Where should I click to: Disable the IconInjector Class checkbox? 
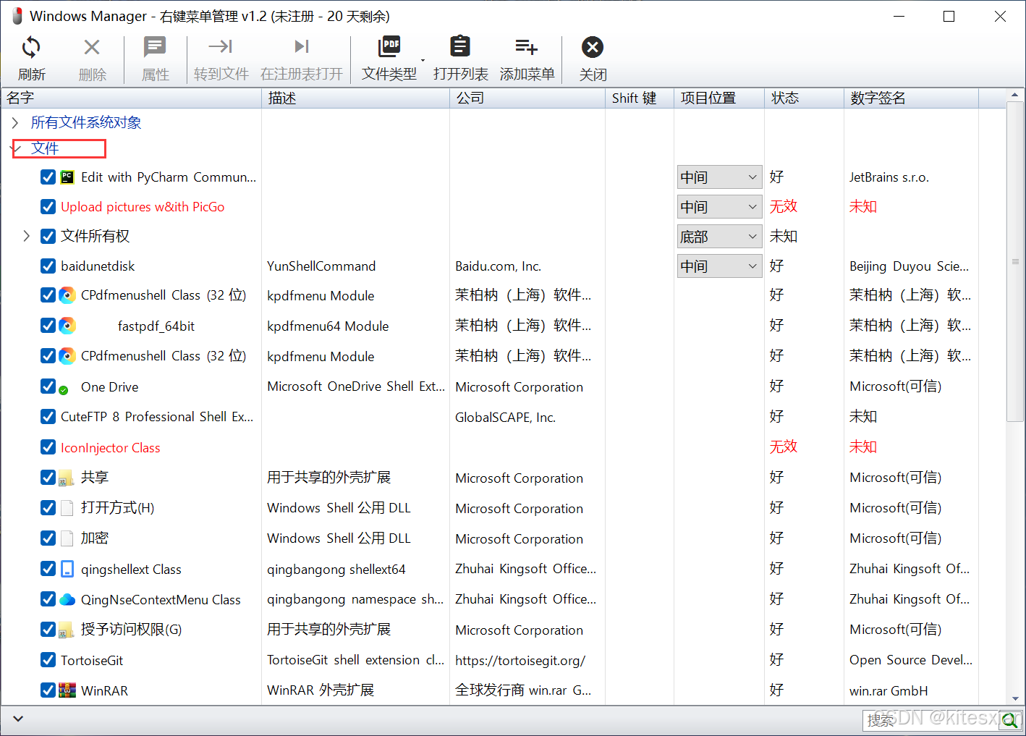48,447
